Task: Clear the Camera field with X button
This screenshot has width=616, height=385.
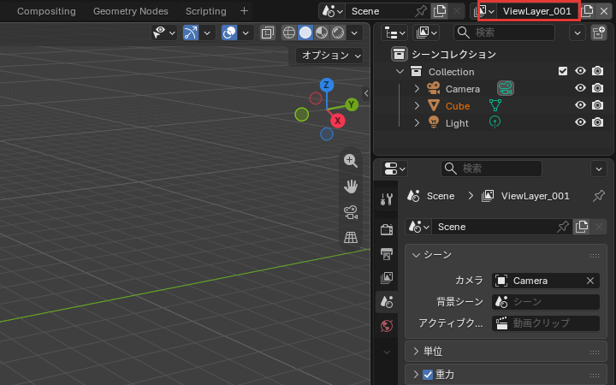Action: 590,281
